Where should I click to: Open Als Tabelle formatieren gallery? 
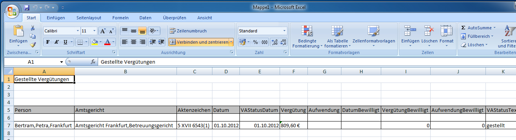pos(337,36)
